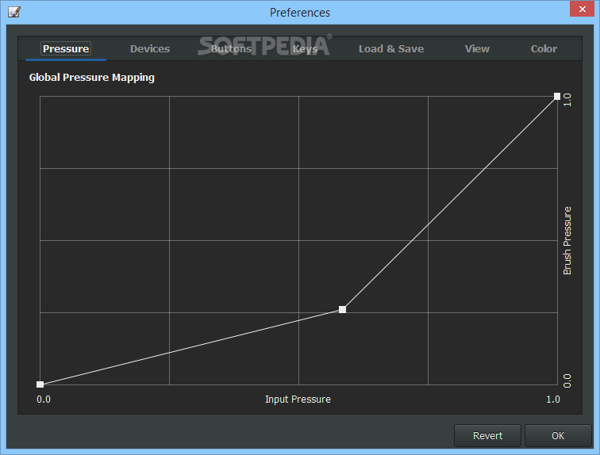600x455 pixels.
Task: Open the Buttons tab
Action: [x=231, y=49]
